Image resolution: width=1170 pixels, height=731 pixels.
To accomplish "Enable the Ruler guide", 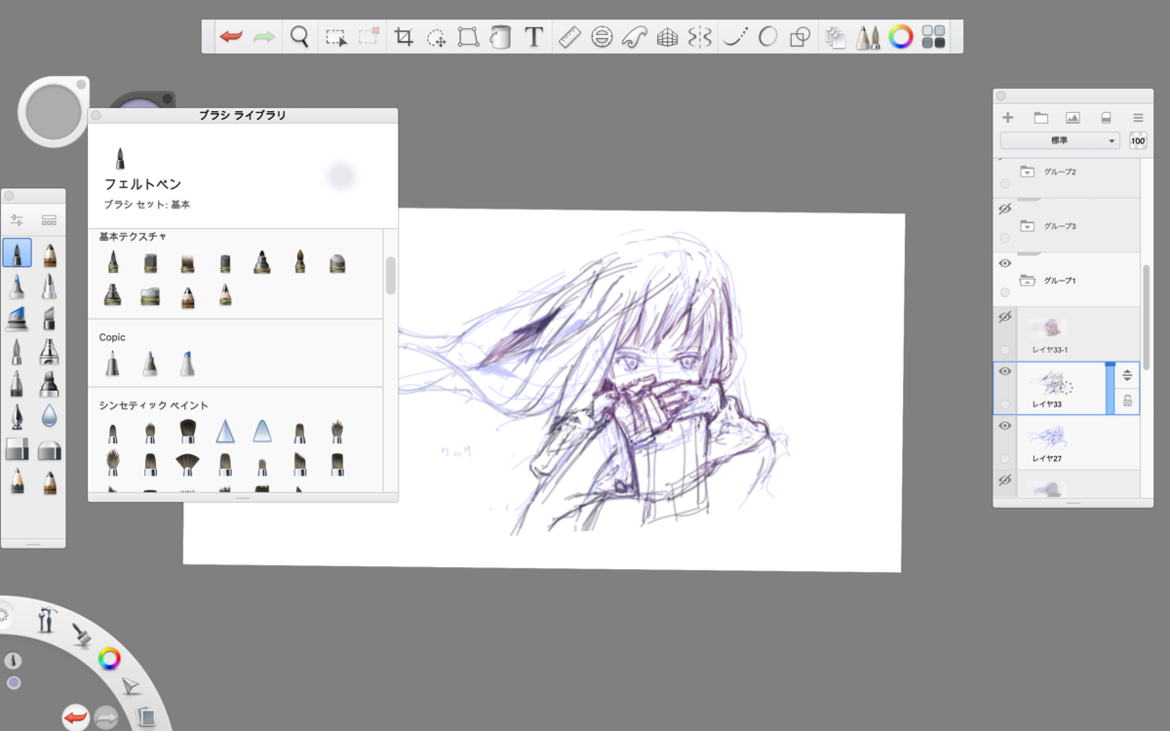I will [568, 37].
